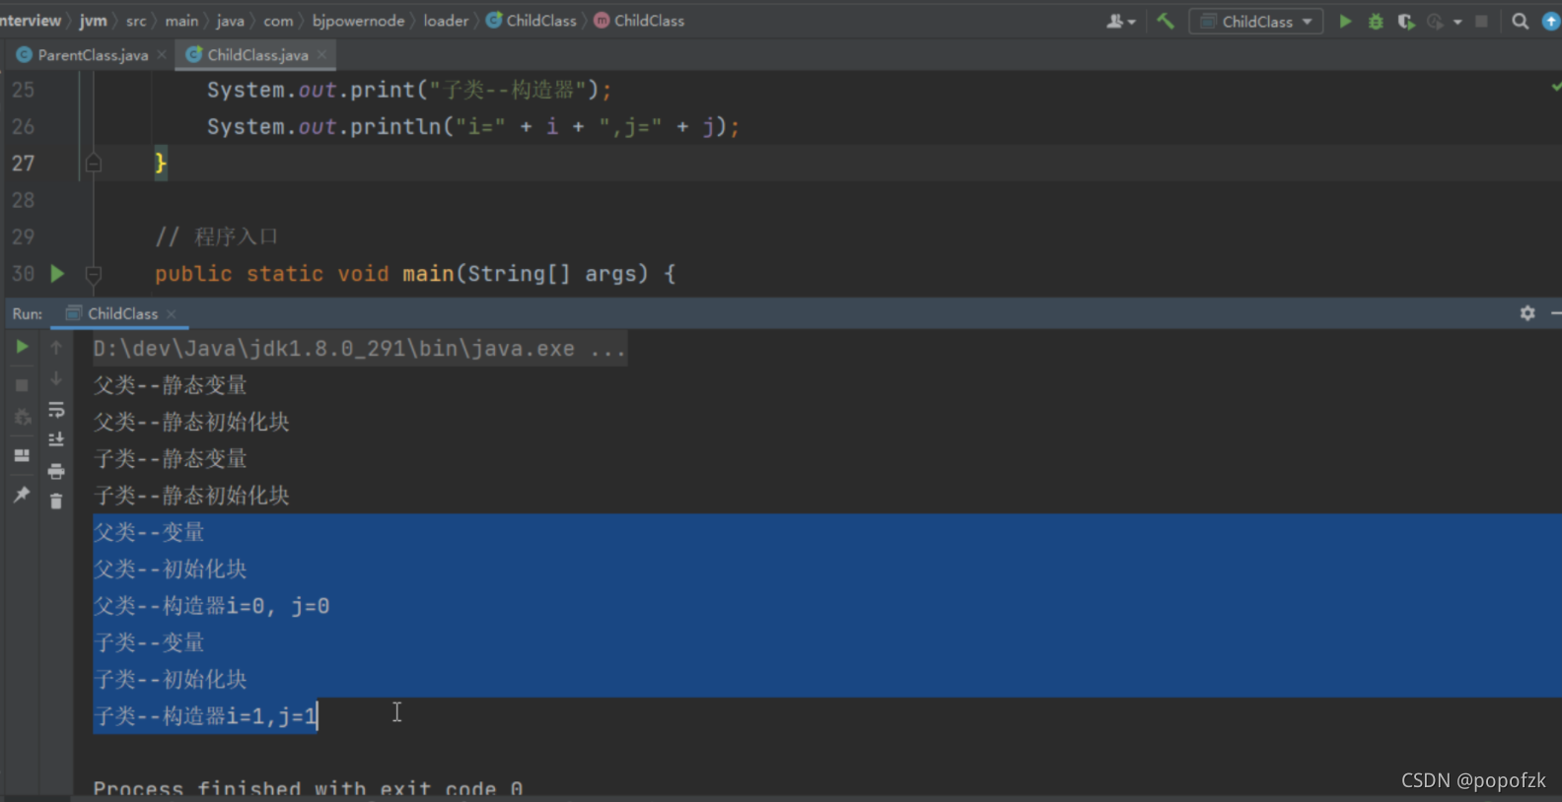Click the loader breadcrumb
The image size is (1562, 802).
click(x=446, y=21)
